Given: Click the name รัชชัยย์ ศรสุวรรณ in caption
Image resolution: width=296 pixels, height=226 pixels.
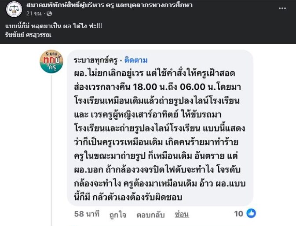Looking at the screenshot, I should click(x=28, y=35).
